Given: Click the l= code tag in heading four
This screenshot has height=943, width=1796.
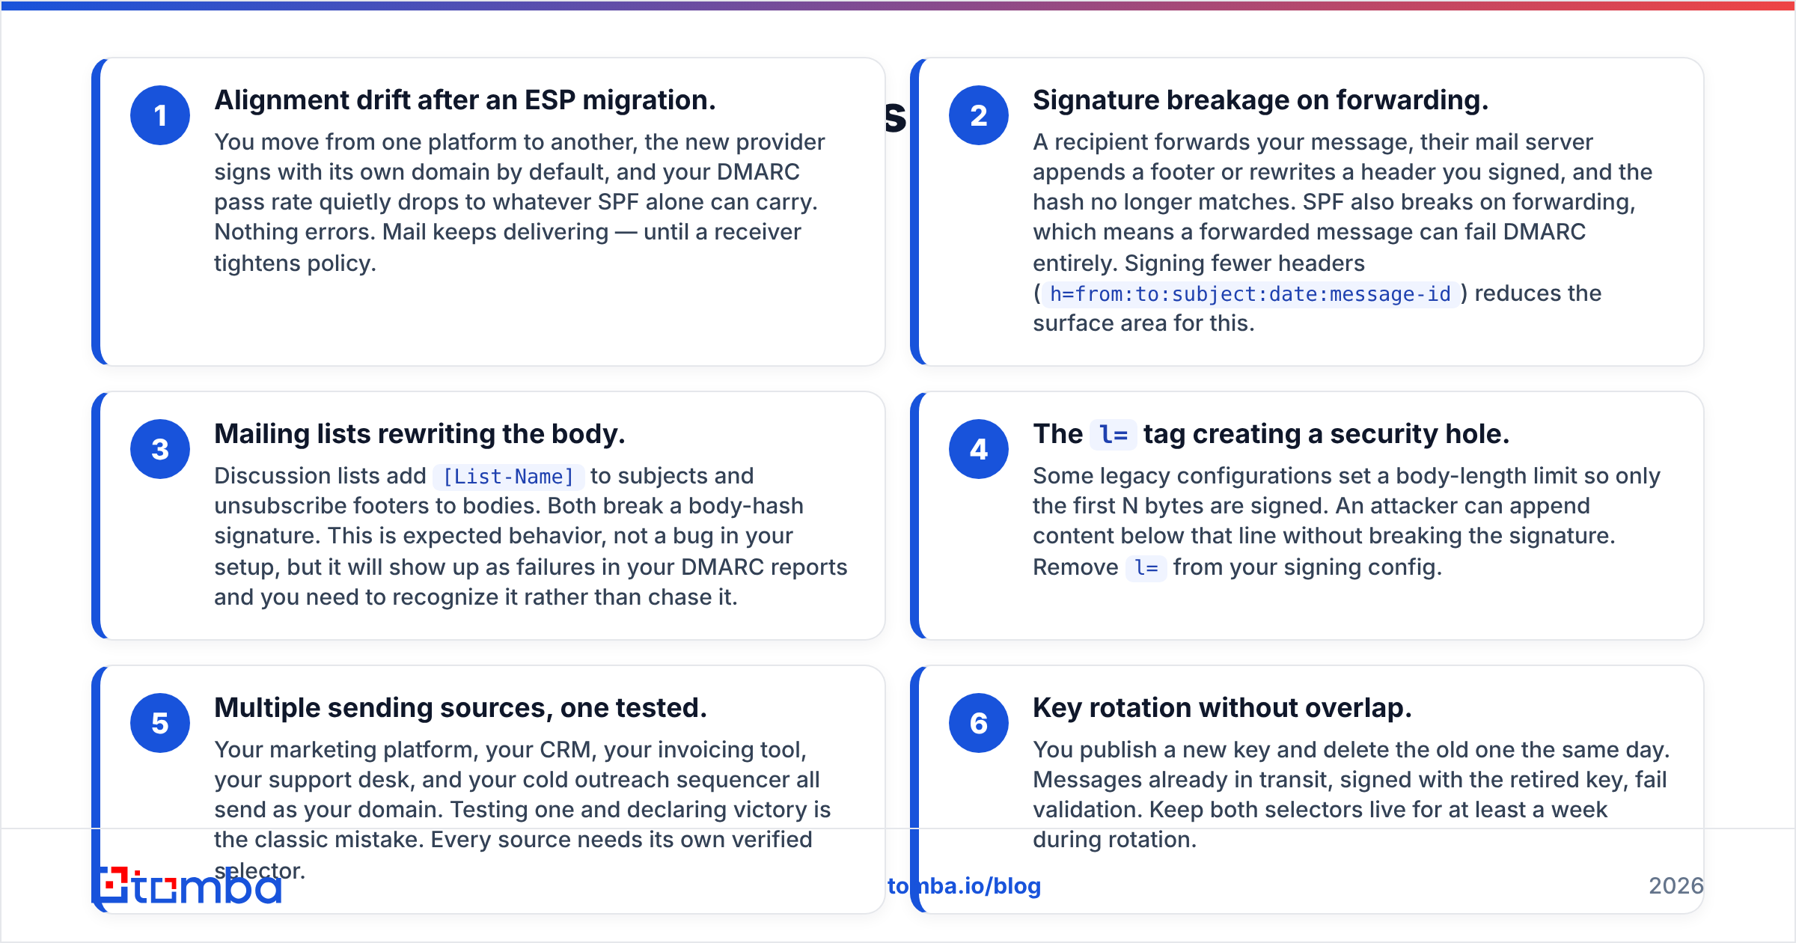Looking at the screenshot, I should pyautogui.click(x=1113, y=435).
